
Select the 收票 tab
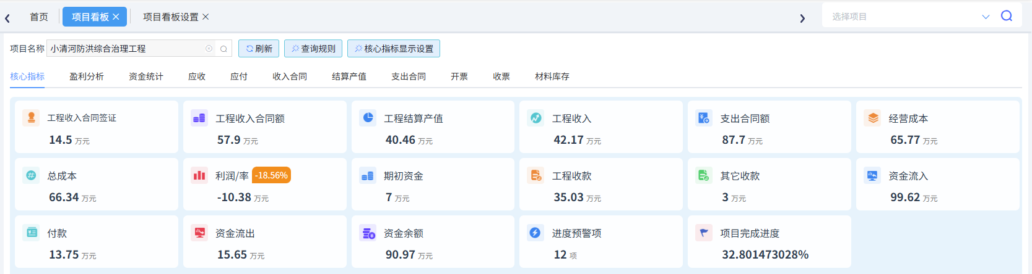[x=501, y=77]
